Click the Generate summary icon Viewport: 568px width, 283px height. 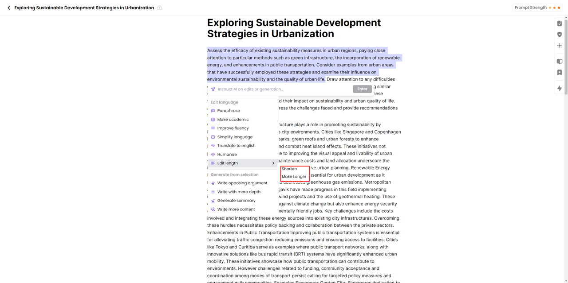[213, 201]
